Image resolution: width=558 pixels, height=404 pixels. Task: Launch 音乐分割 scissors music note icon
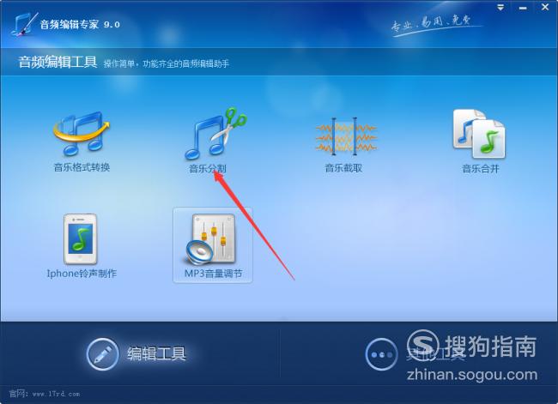pyautogui.click(x=215, y=133)
